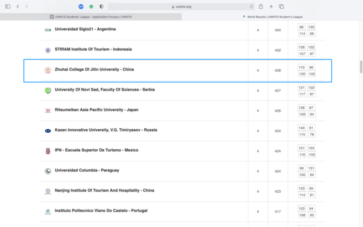
Task: Click Zhuhai College of Jilin University logo
Action: click(x=48, y=70)
